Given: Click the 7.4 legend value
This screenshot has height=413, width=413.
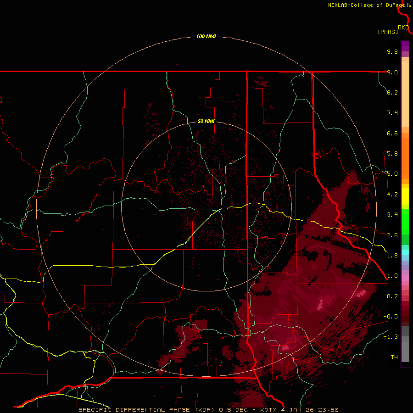Looking at the screenshot, I should [392, 113].
